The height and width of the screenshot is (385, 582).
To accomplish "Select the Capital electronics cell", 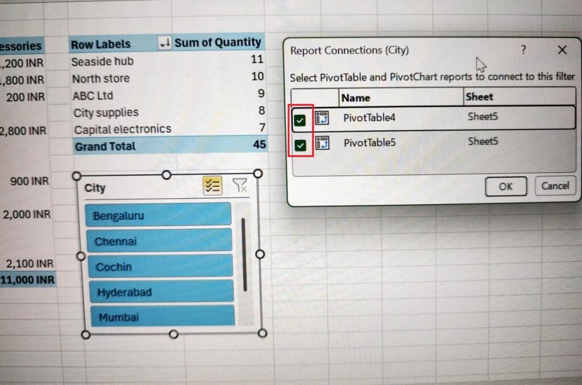I will 123,129.
